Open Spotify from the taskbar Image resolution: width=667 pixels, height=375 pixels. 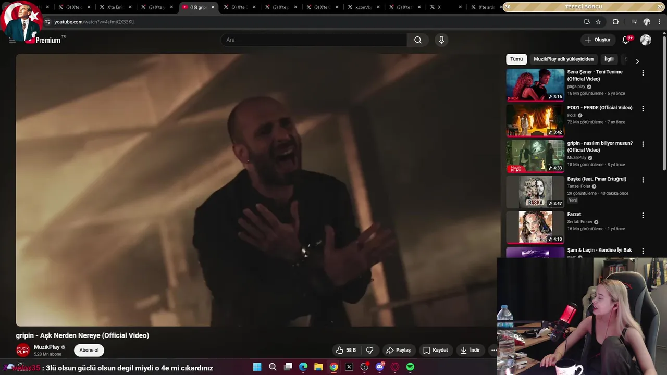pos(410,367)
